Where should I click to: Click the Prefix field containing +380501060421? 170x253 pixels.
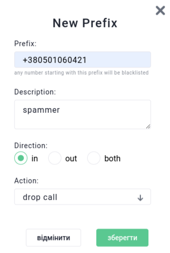pos(82,60)
